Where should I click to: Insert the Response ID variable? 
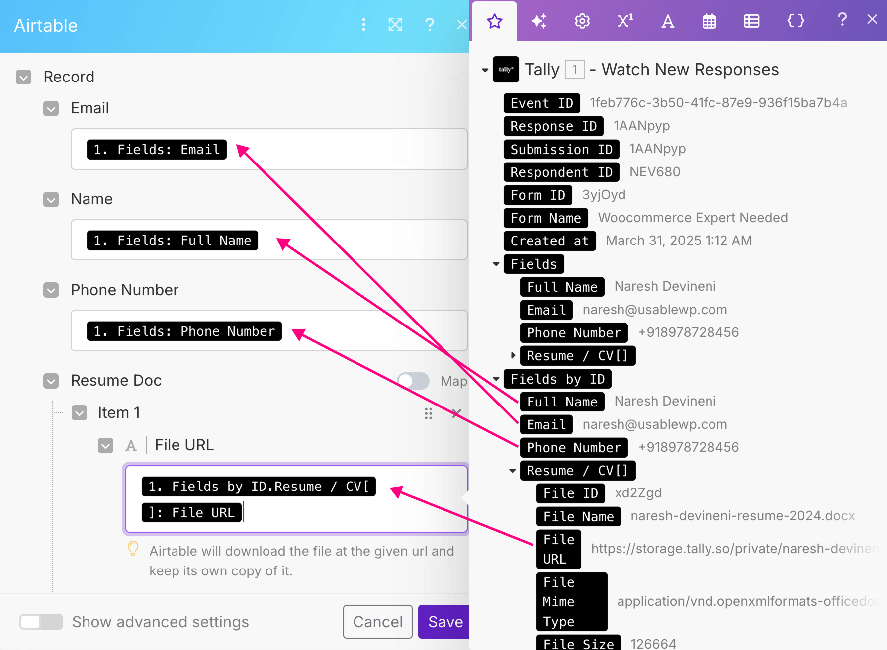point(553,126)
